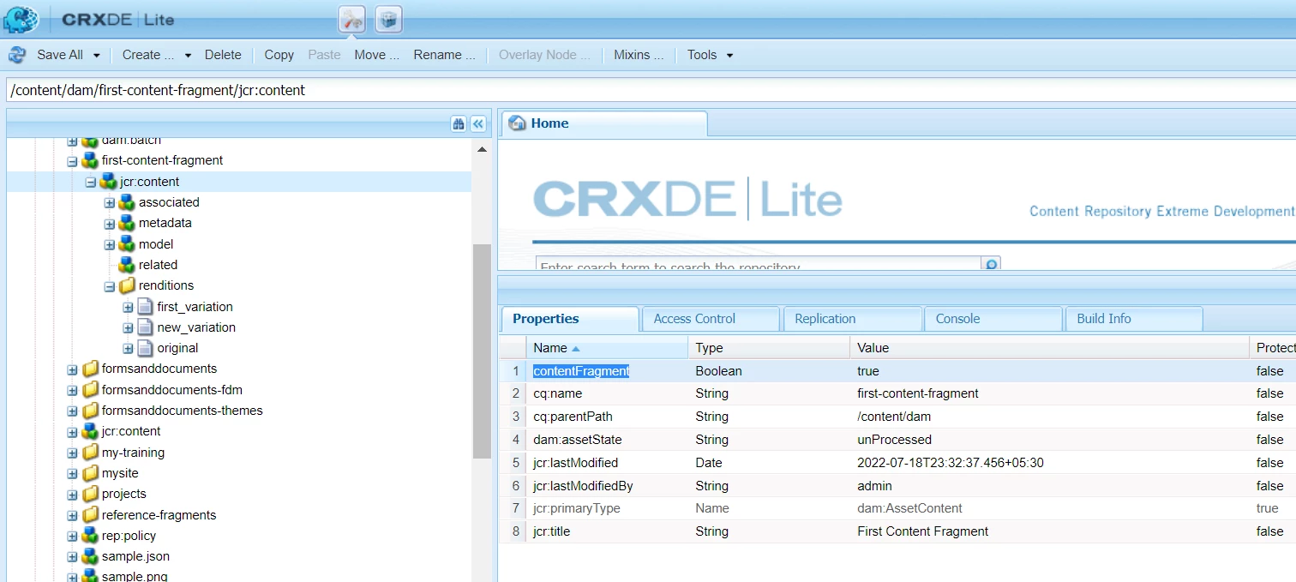Collapse the first-content-fragment tree node

pos(72,160)
